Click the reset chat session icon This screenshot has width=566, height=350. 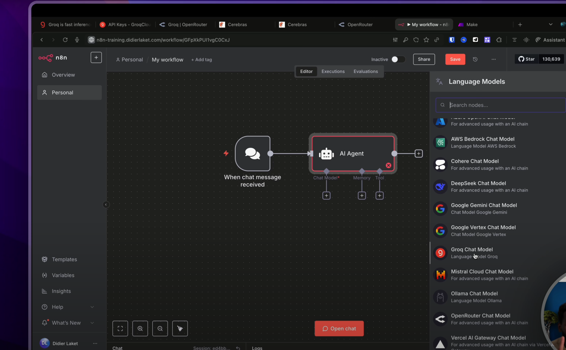(x=238, y=348)
